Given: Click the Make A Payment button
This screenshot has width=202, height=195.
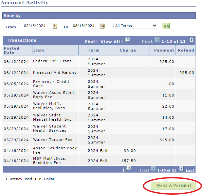Looking at the screenshot, I should pos(174,186).
